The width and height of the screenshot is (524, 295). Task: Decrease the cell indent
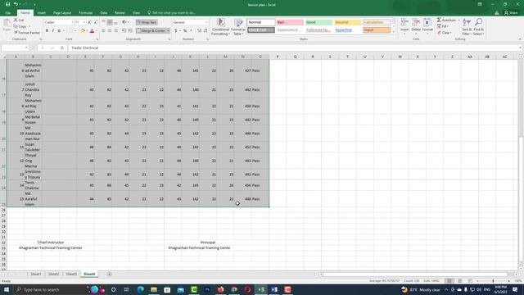[x=124, y=30]
